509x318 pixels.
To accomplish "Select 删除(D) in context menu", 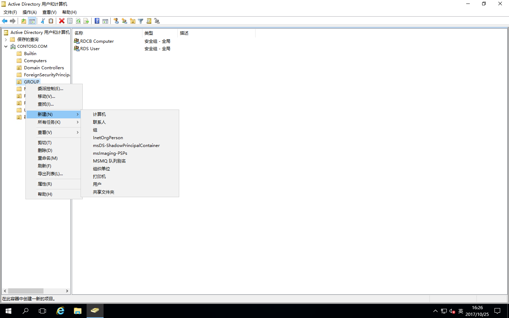I will click(54, 151).
